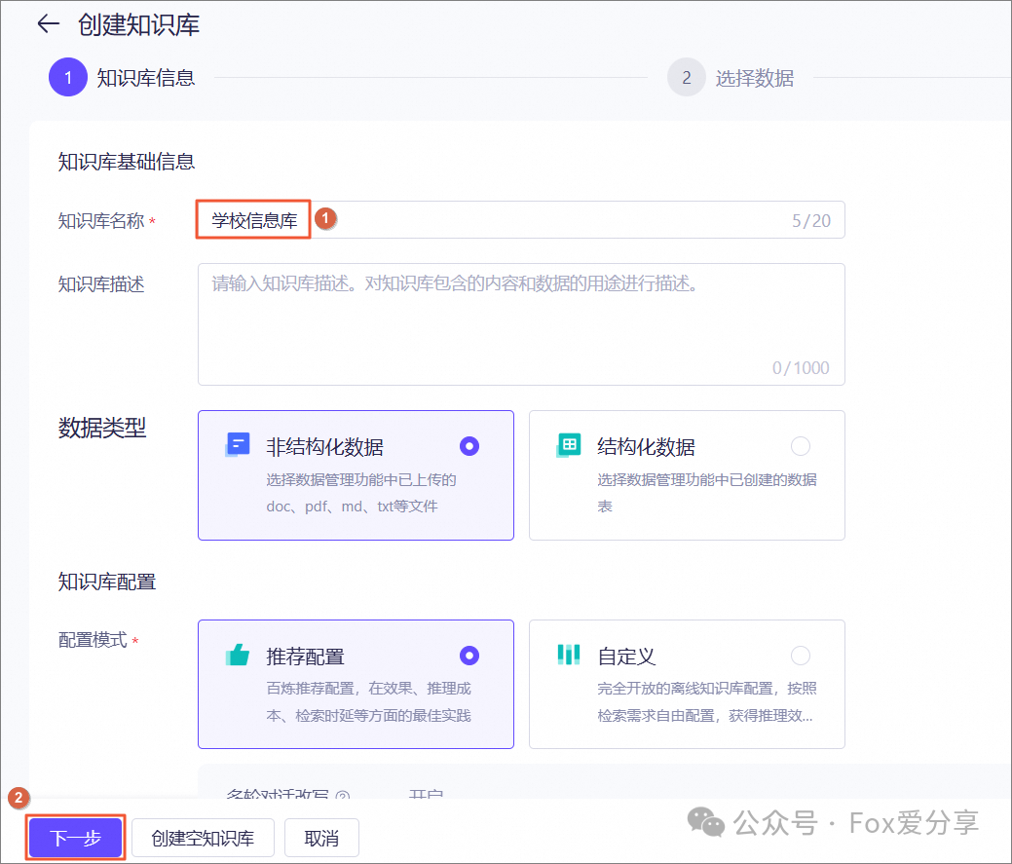Click the 知识库配置 section heading
This screenshot has height=864, width=1012.
point(107,582)
